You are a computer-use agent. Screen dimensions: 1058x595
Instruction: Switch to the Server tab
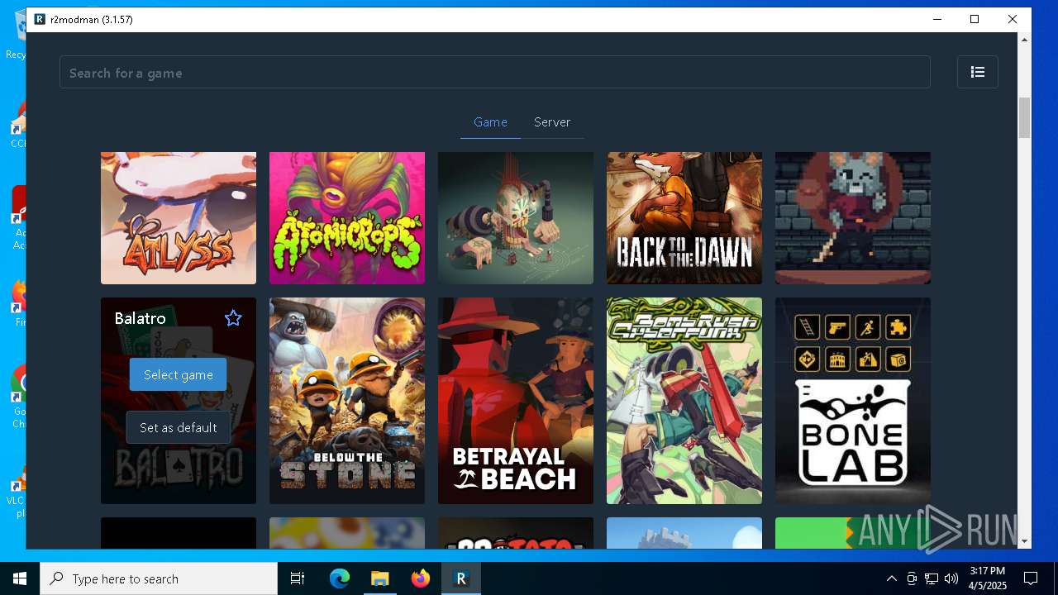pos(552,122)
